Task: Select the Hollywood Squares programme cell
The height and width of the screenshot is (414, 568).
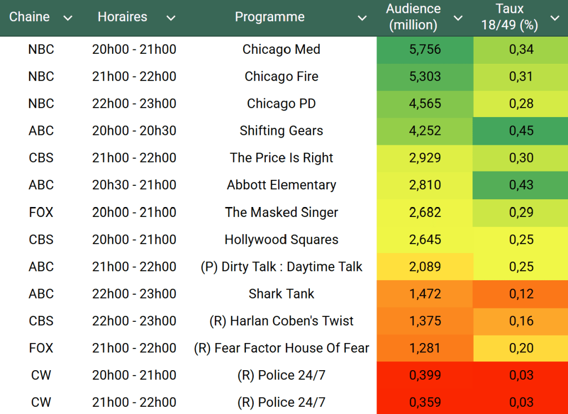Action: 281,240
